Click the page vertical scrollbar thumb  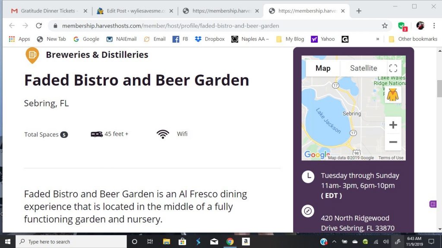click(x=439, y=89)
